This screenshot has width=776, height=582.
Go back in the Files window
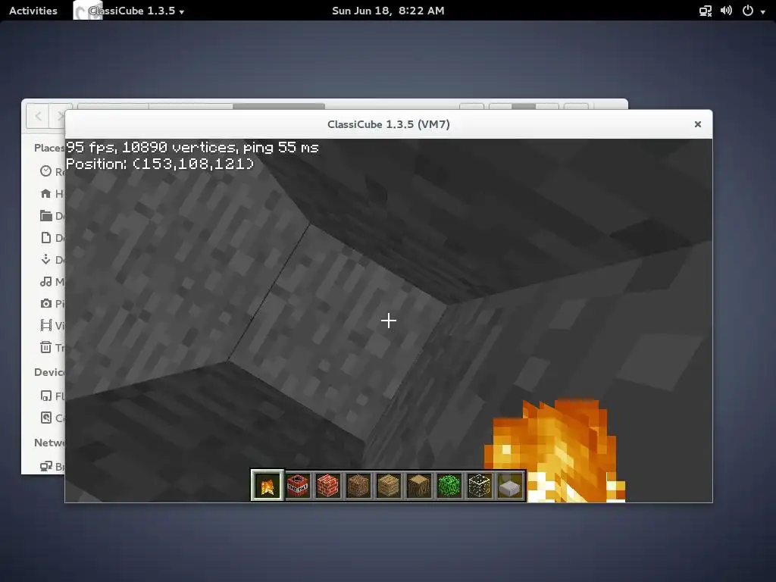tap(38, 116)
